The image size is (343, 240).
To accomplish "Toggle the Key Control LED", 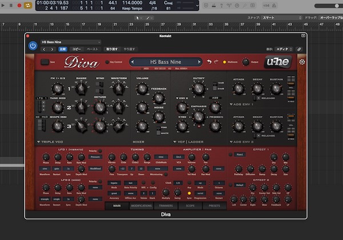I will point(107,62).
